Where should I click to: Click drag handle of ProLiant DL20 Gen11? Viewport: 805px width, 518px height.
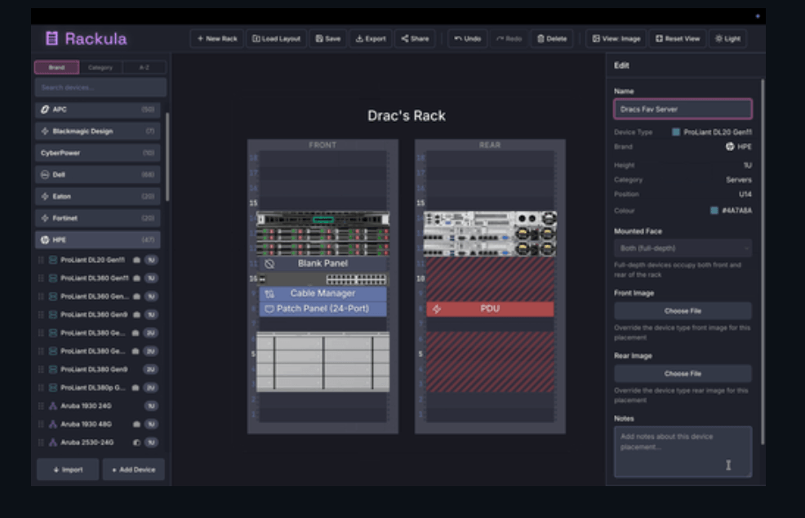[41, 260]
